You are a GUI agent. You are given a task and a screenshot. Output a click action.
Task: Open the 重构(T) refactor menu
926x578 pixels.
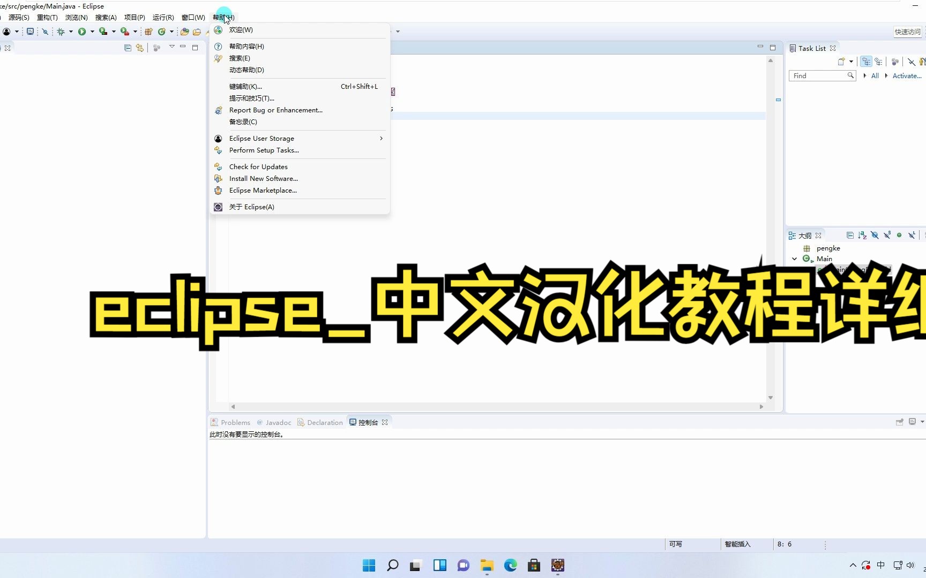(47, 18)
